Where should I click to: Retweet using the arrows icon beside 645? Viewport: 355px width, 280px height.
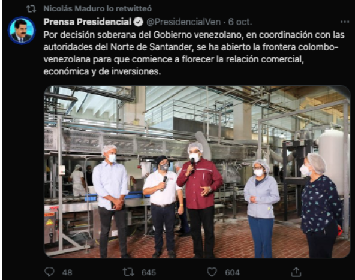point(128,272)
